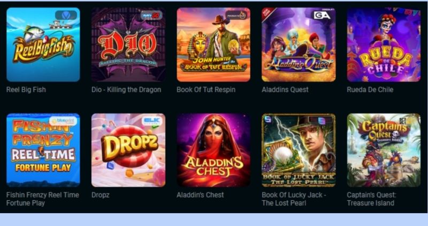The width and height of the screenshot is (428, 226).
Task: Click the provider logo badge on Reel Big Fish
Action: click(66, 16)
